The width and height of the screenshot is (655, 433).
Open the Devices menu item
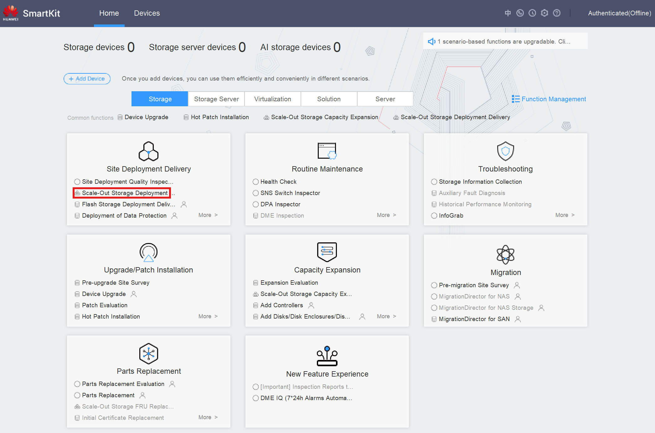(147, 13)
